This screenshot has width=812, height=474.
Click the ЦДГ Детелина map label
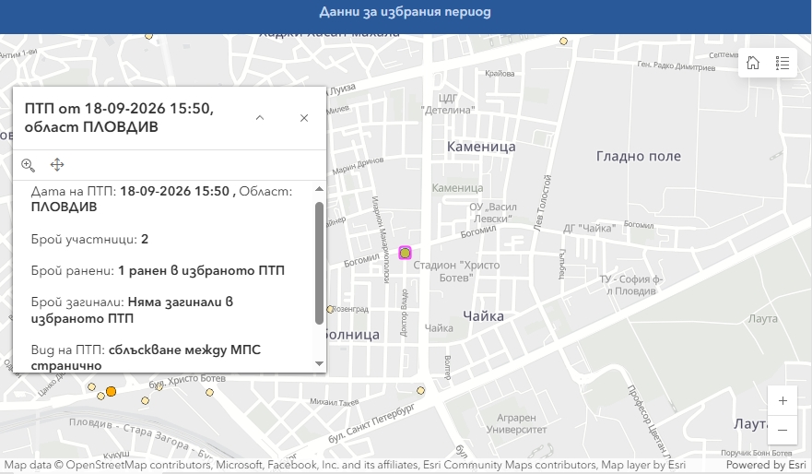pos(448,103)
